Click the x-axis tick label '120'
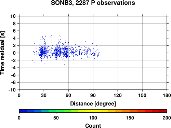The height and width of the screenshot is (128, 171). pos(118,95)
